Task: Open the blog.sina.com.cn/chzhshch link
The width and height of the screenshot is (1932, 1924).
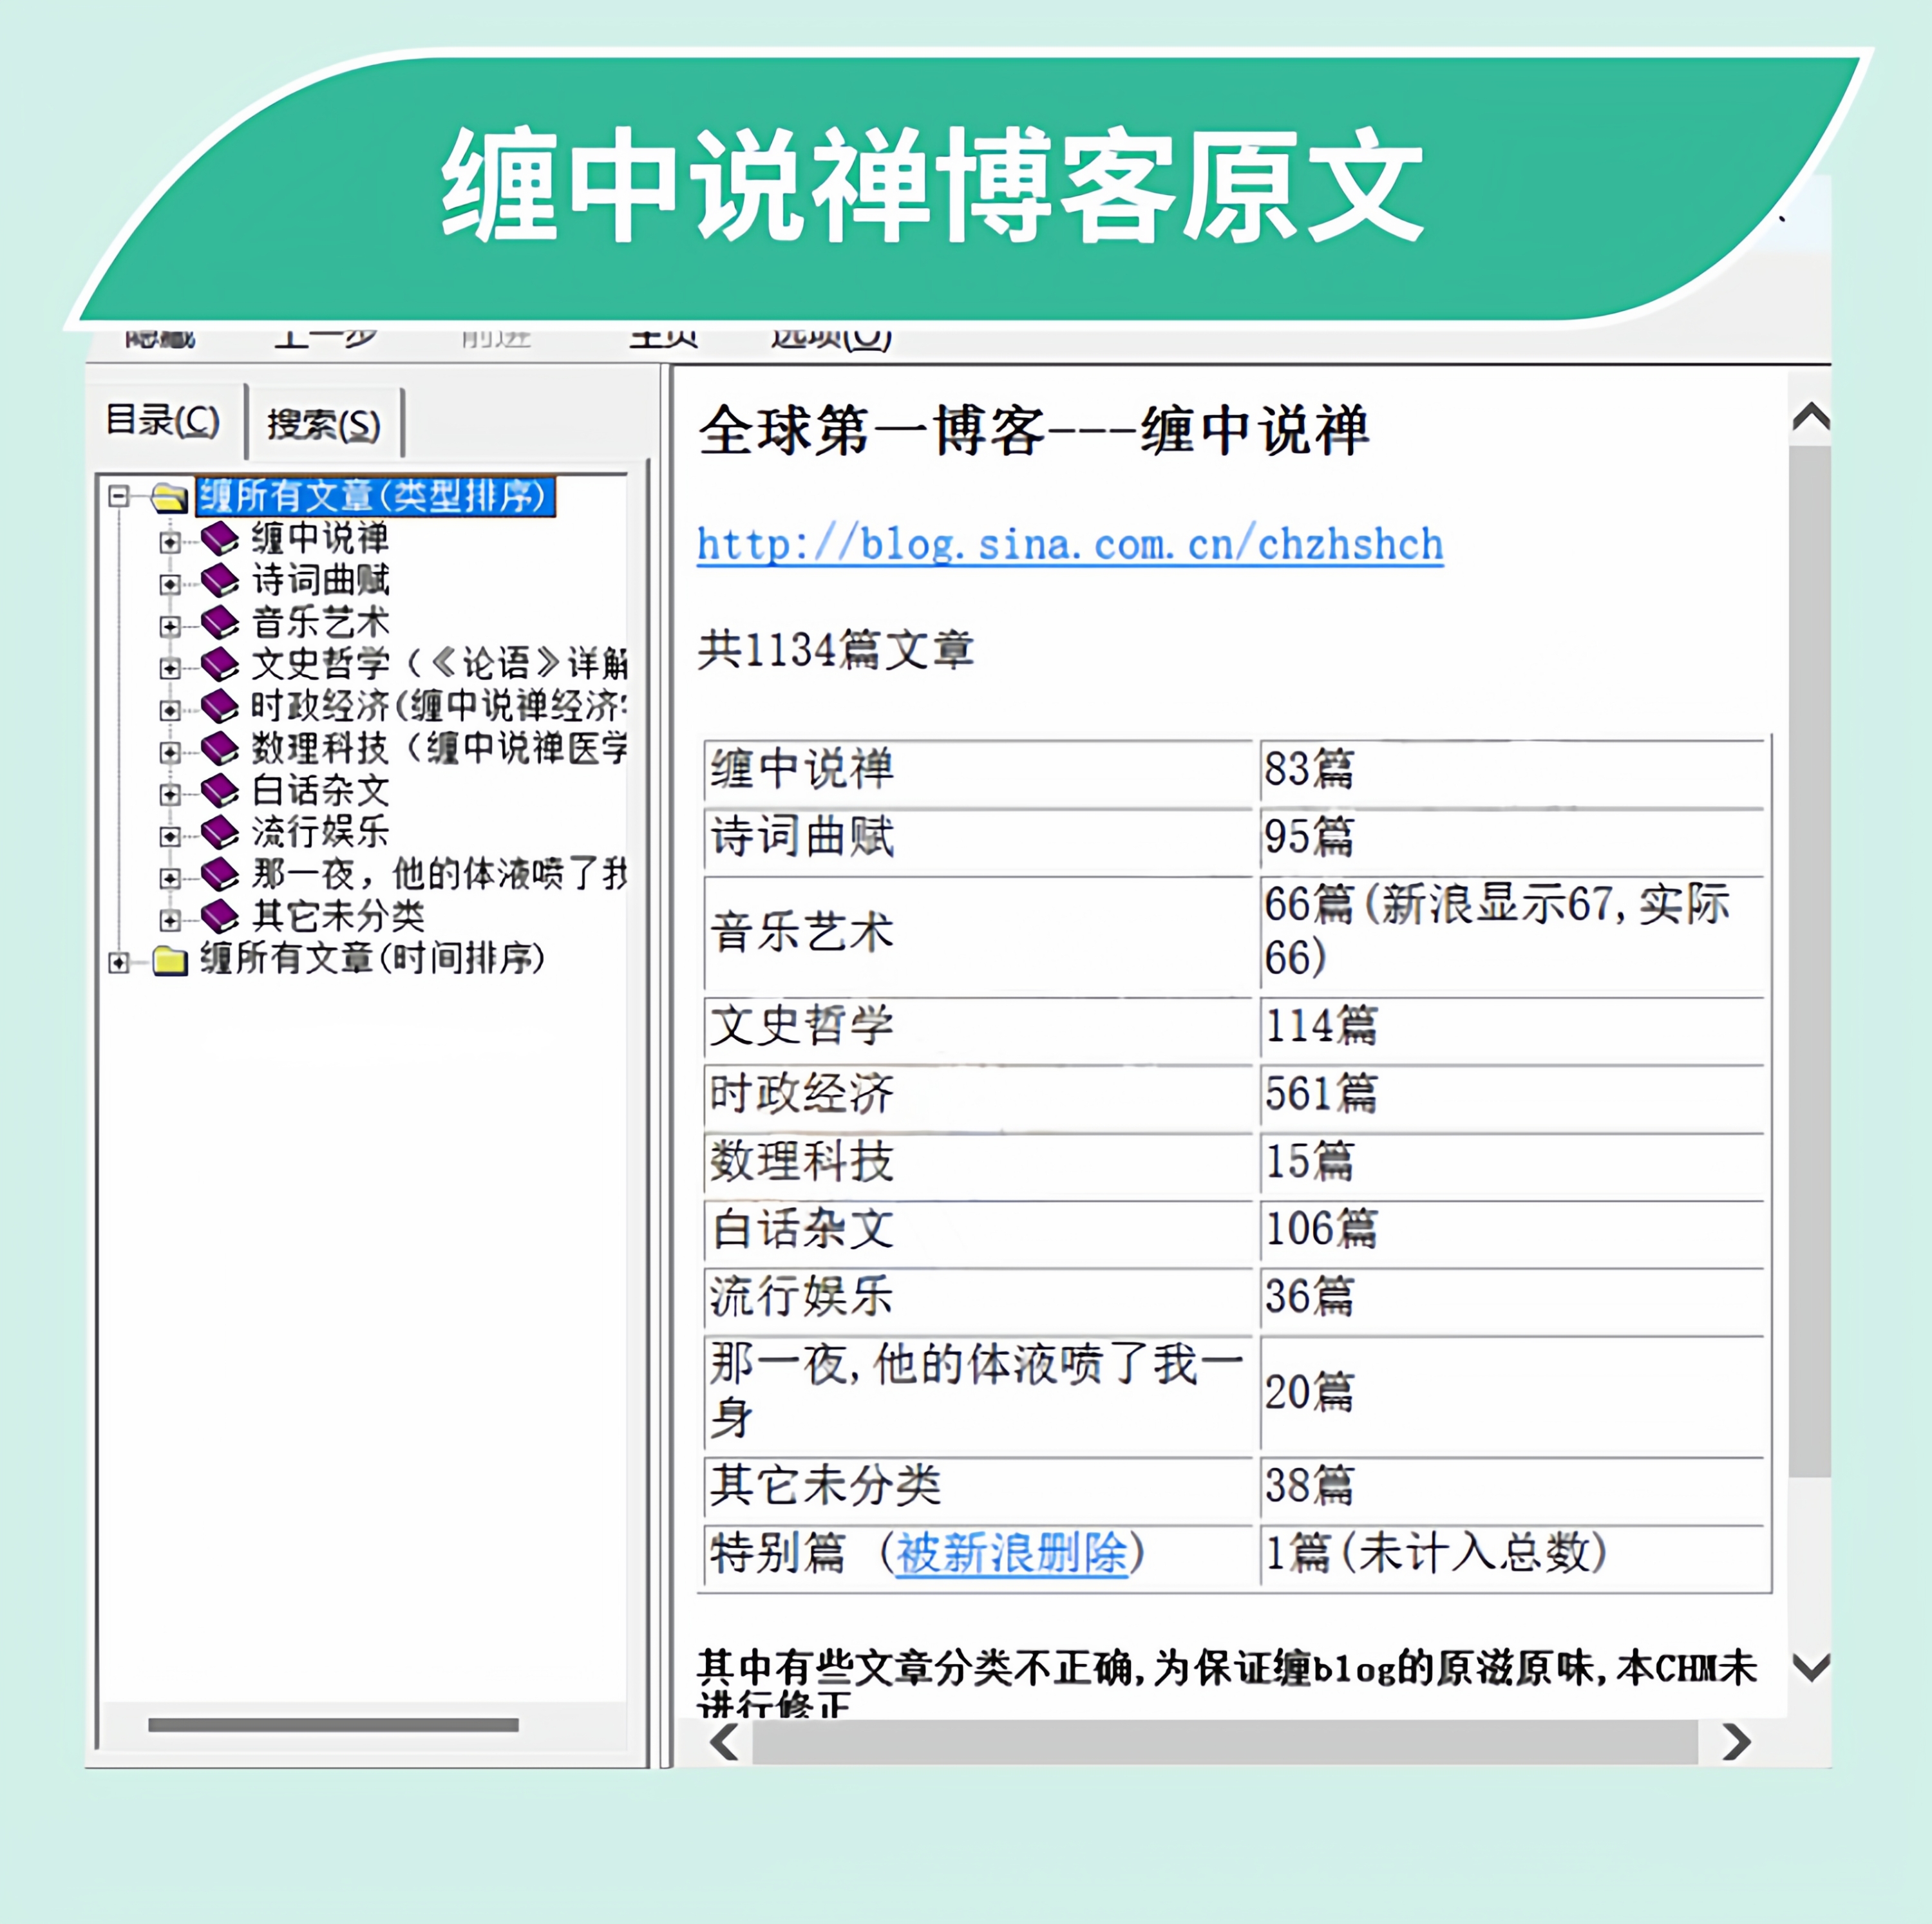Action: [1069, 545]
